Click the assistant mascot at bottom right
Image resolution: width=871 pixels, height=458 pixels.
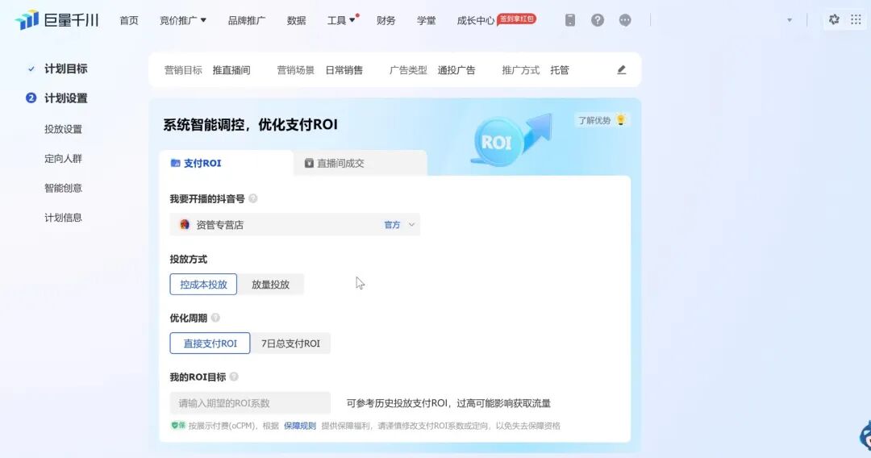(865, 435)
